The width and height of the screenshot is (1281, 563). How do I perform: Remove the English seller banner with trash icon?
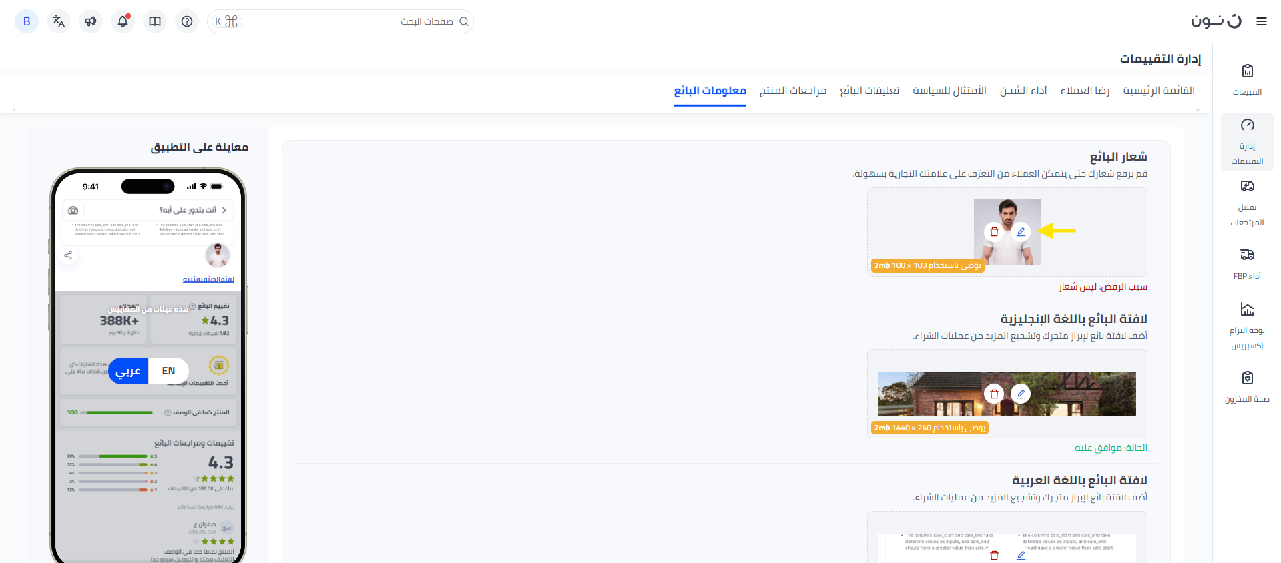(994, 394)
